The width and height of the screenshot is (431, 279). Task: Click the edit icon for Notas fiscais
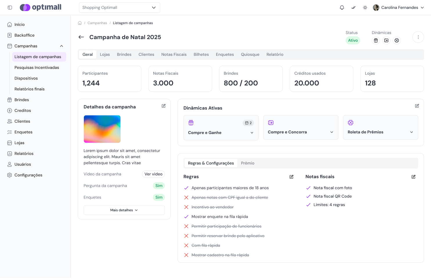413,177
